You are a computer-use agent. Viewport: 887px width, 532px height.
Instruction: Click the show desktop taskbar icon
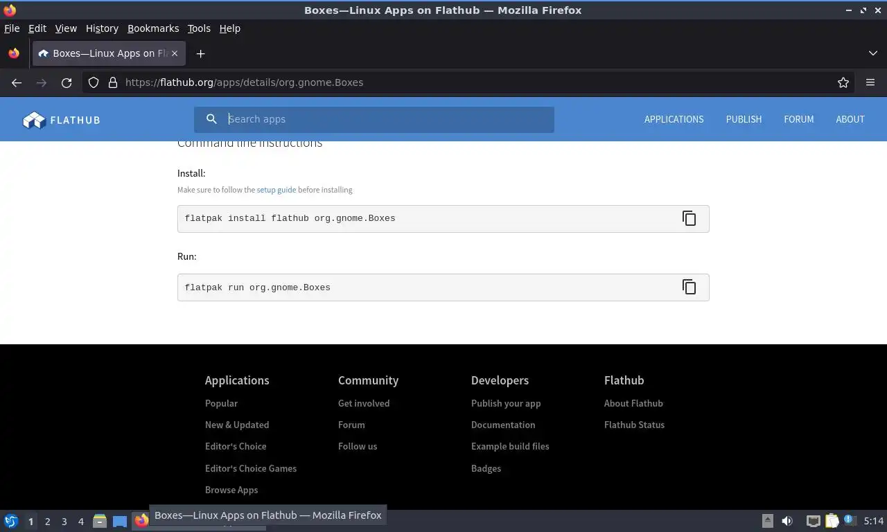(x=120, y=521)
